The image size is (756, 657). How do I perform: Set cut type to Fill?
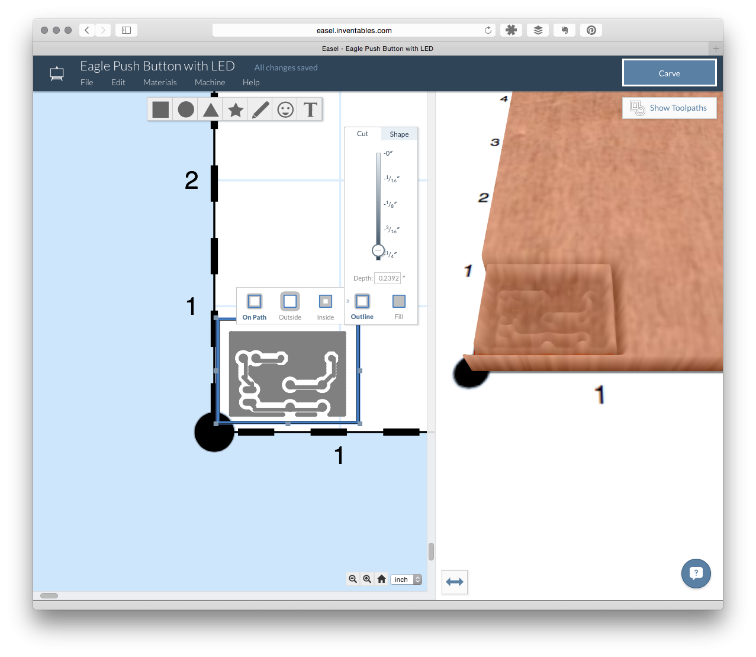point(399,307)
